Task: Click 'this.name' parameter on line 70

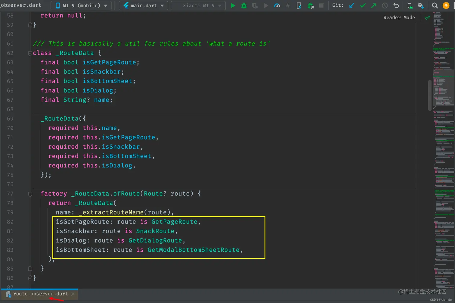Action: 100,128
